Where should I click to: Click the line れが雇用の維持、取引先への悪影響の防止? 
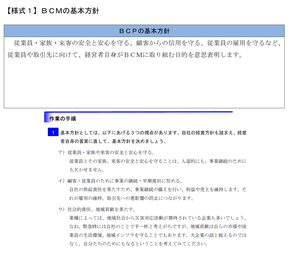coord(132,198)
